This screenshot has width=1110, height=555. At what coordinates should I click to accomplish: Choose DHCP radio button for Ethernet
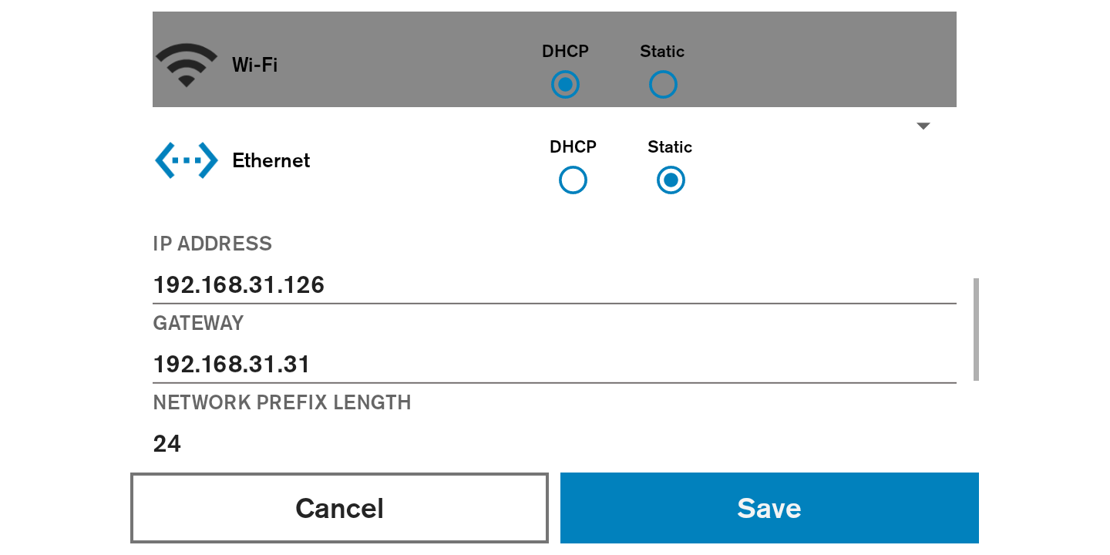pos(573,180)
